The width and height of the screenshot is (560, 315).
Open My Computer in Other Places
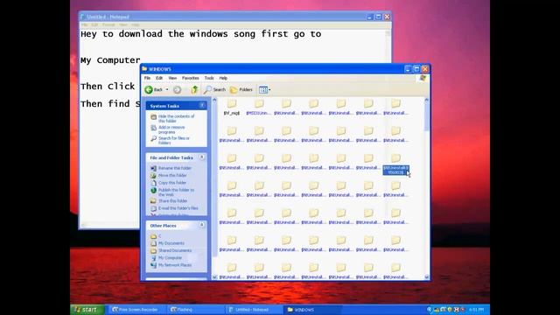click(x=170, y=257)
